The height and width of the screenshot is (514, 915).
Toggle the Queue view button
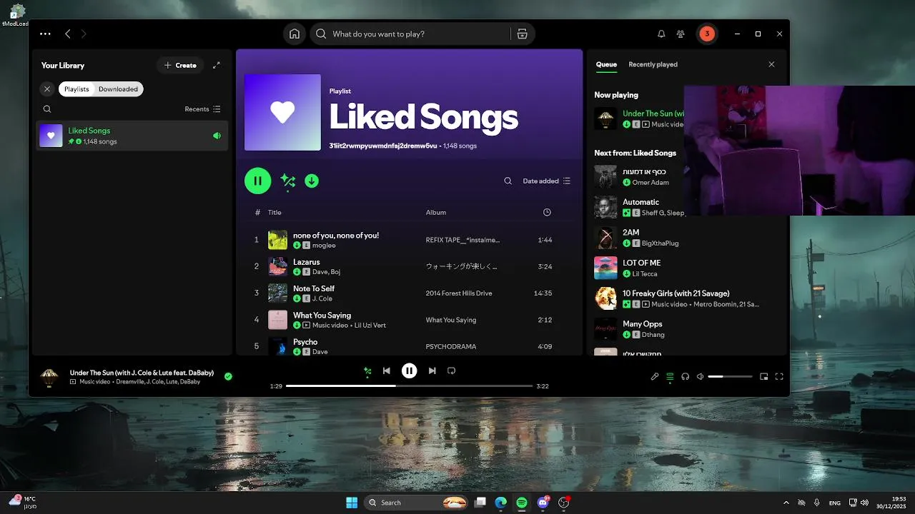670,376
